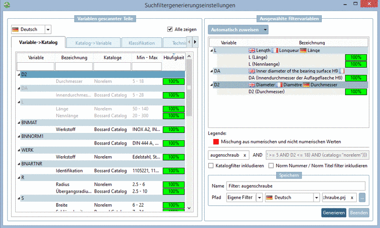The height and width of the screenshot is (228, 380).
Task: Collapse the WERK tree node
Action: point(19,150)
